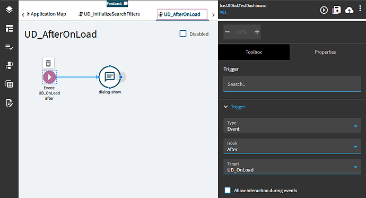The height and width of the screenshot is (198, 366).
Task: Zoom out with the minus button
Action: tap(228, 32)
